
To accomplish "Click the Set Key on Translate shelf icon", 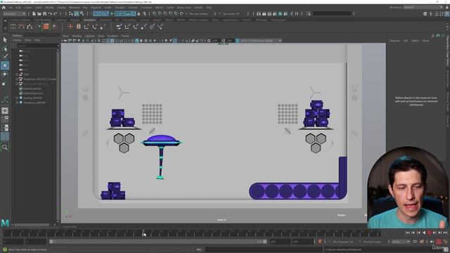I will click(x=86, y=27).
